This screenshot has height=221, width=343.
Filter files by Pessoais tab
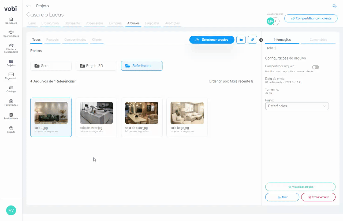coord(53,40)
